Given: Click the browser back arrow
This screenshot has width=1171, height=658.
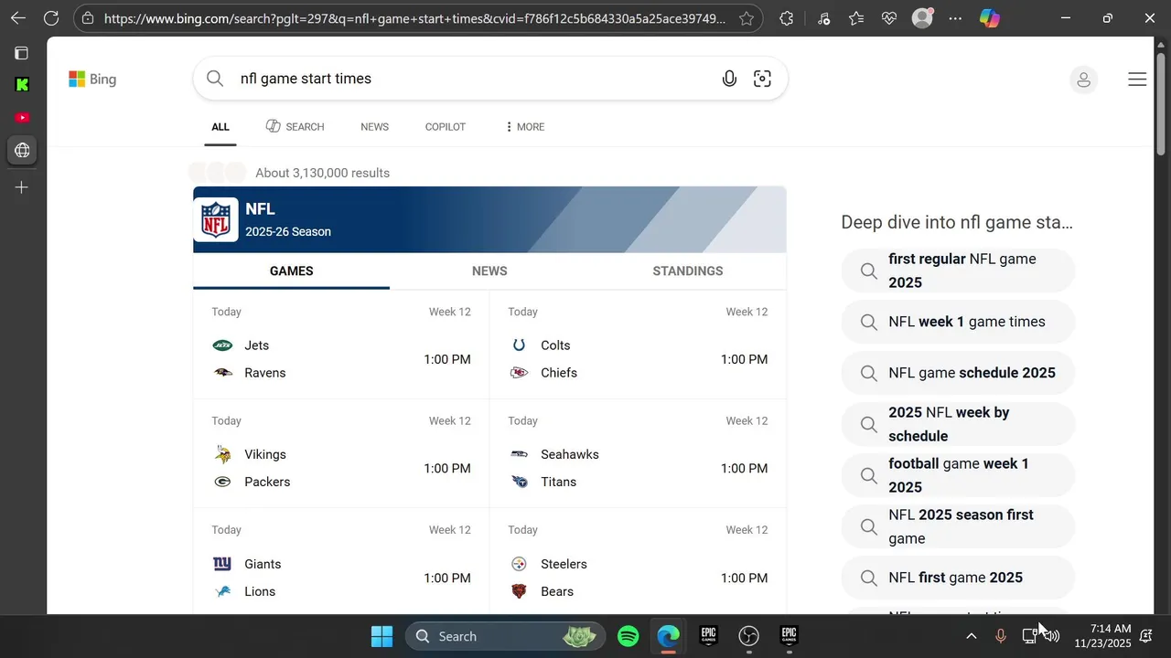Looking at the screenshot, I should point(18,18).
